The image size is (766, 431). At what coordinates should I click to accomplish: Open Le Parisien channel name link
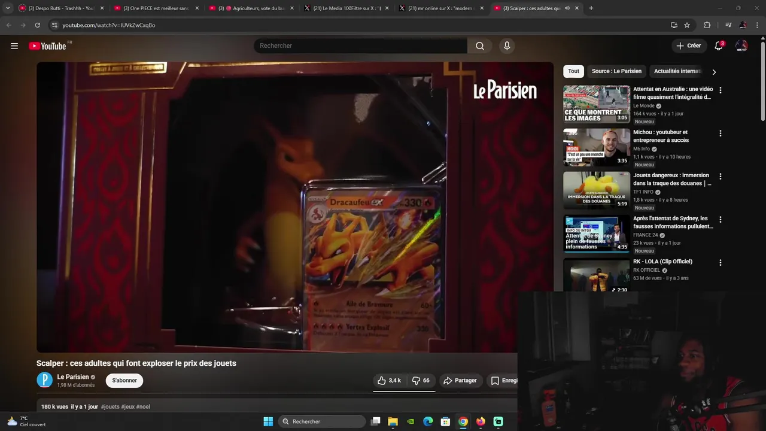(73, 377)
